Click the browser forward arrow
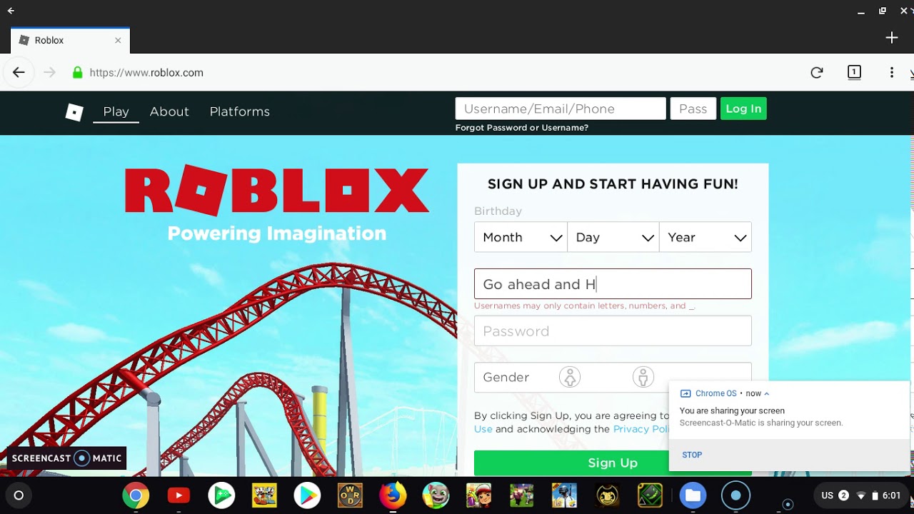This screenshot has height=514, width=914. click(x=49, y=72)
